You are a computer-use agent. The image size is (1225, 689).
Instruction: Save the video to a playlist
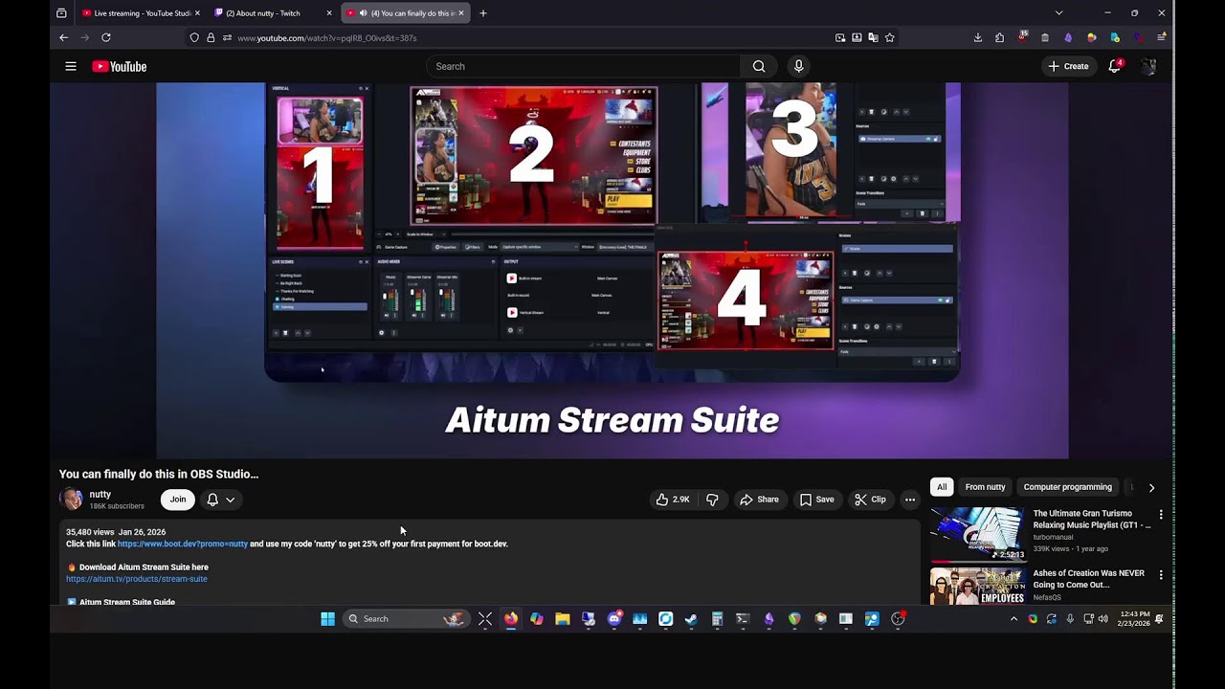pos(816,500)
